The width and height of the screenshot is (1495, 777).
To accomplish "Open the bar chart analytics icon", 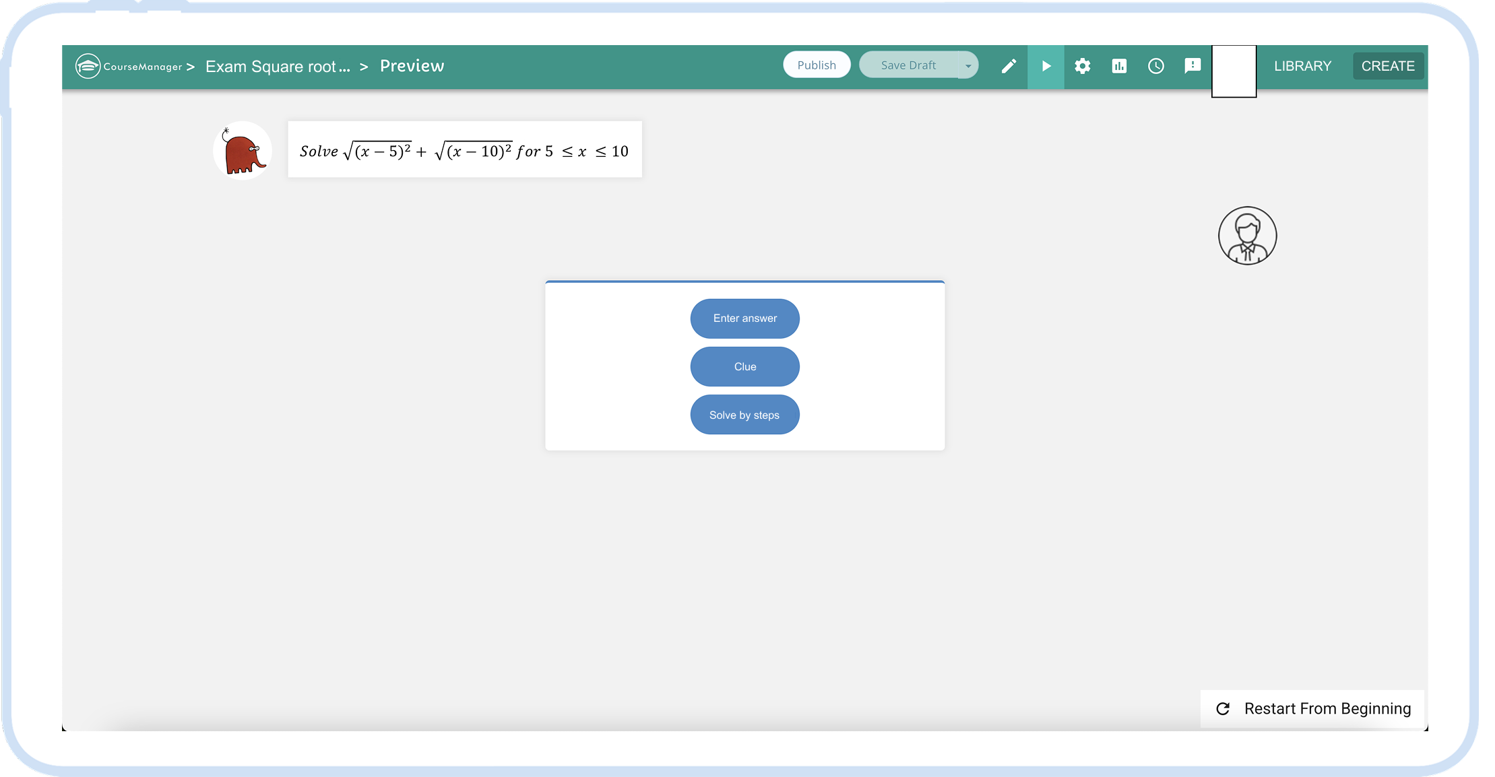I will 1119,66.
